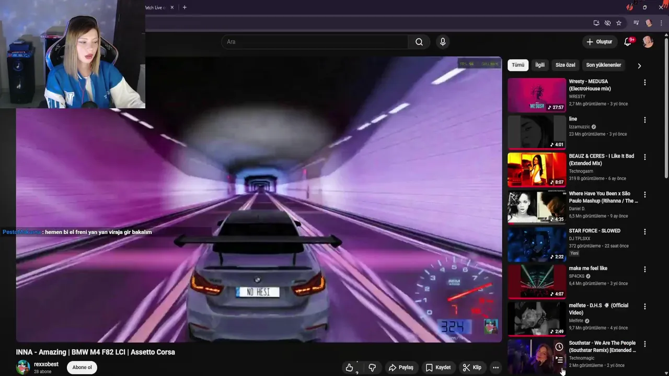The image size is (669, 376).
Task: Open the rexxobest channel name link
Action: pos(46,365)
